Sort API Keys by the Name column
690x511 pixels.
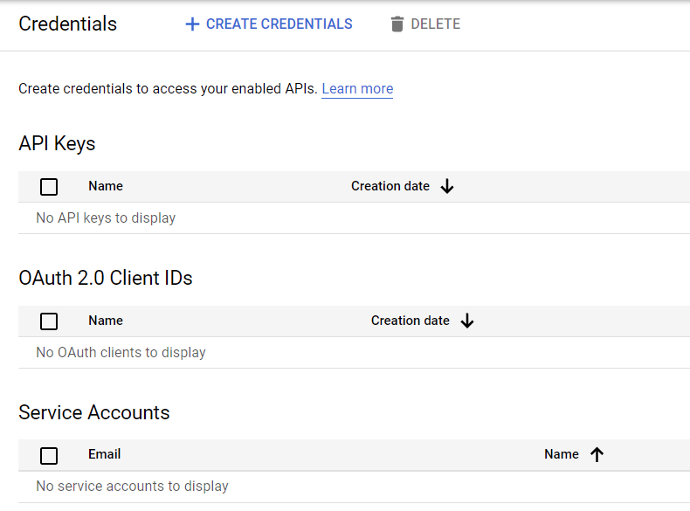click(x=106, y=186)
